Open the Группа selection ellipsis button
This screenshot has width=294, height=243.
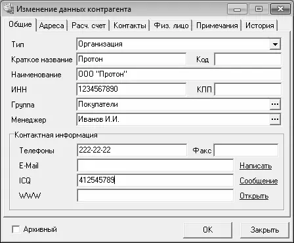(275, 104)
